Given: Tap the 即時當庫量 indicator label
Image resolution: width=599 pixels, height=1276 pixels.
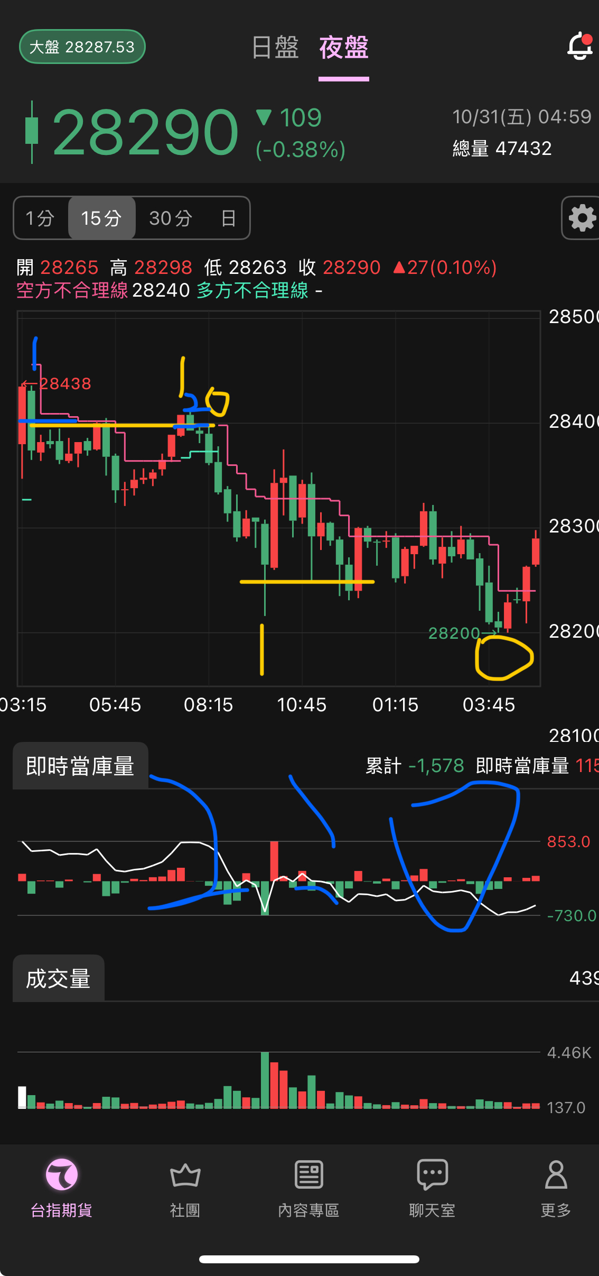Looking at the screenshot, I should click(x=80, y=766).
